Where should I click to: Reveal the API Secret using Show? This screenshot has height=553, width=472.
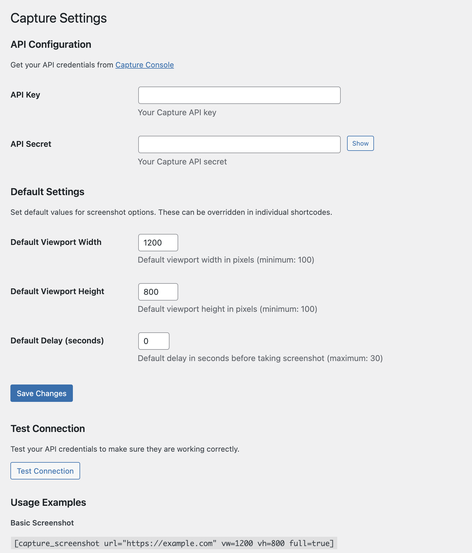tap(360, 143)
